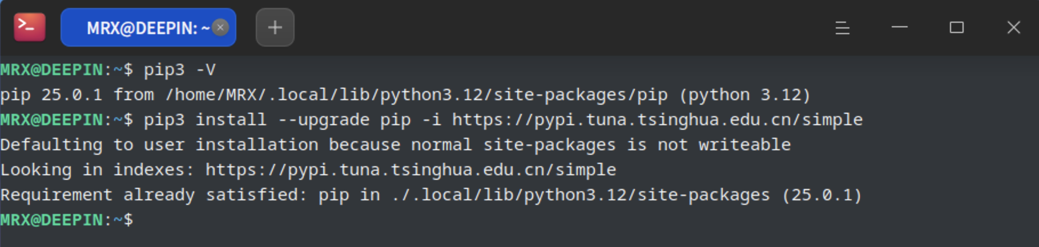The image size is (1039, 247).
Task: Click the pip 25.0.1 version output line
Action: (405, 95)
